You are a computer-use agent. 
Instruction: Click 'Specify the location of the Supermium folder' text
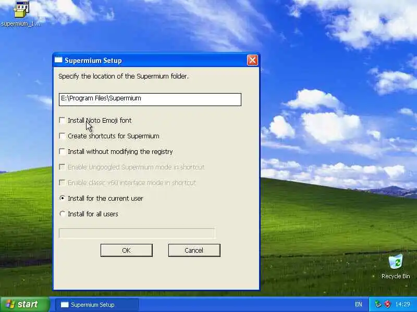click(124, 76)
